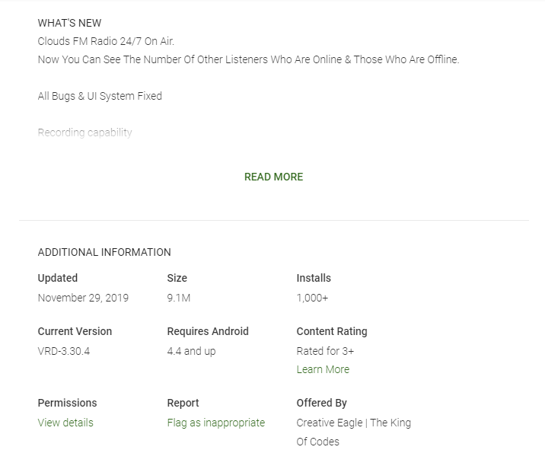
Task: Open the Learn More content rating link
Action: pos(323,369)
